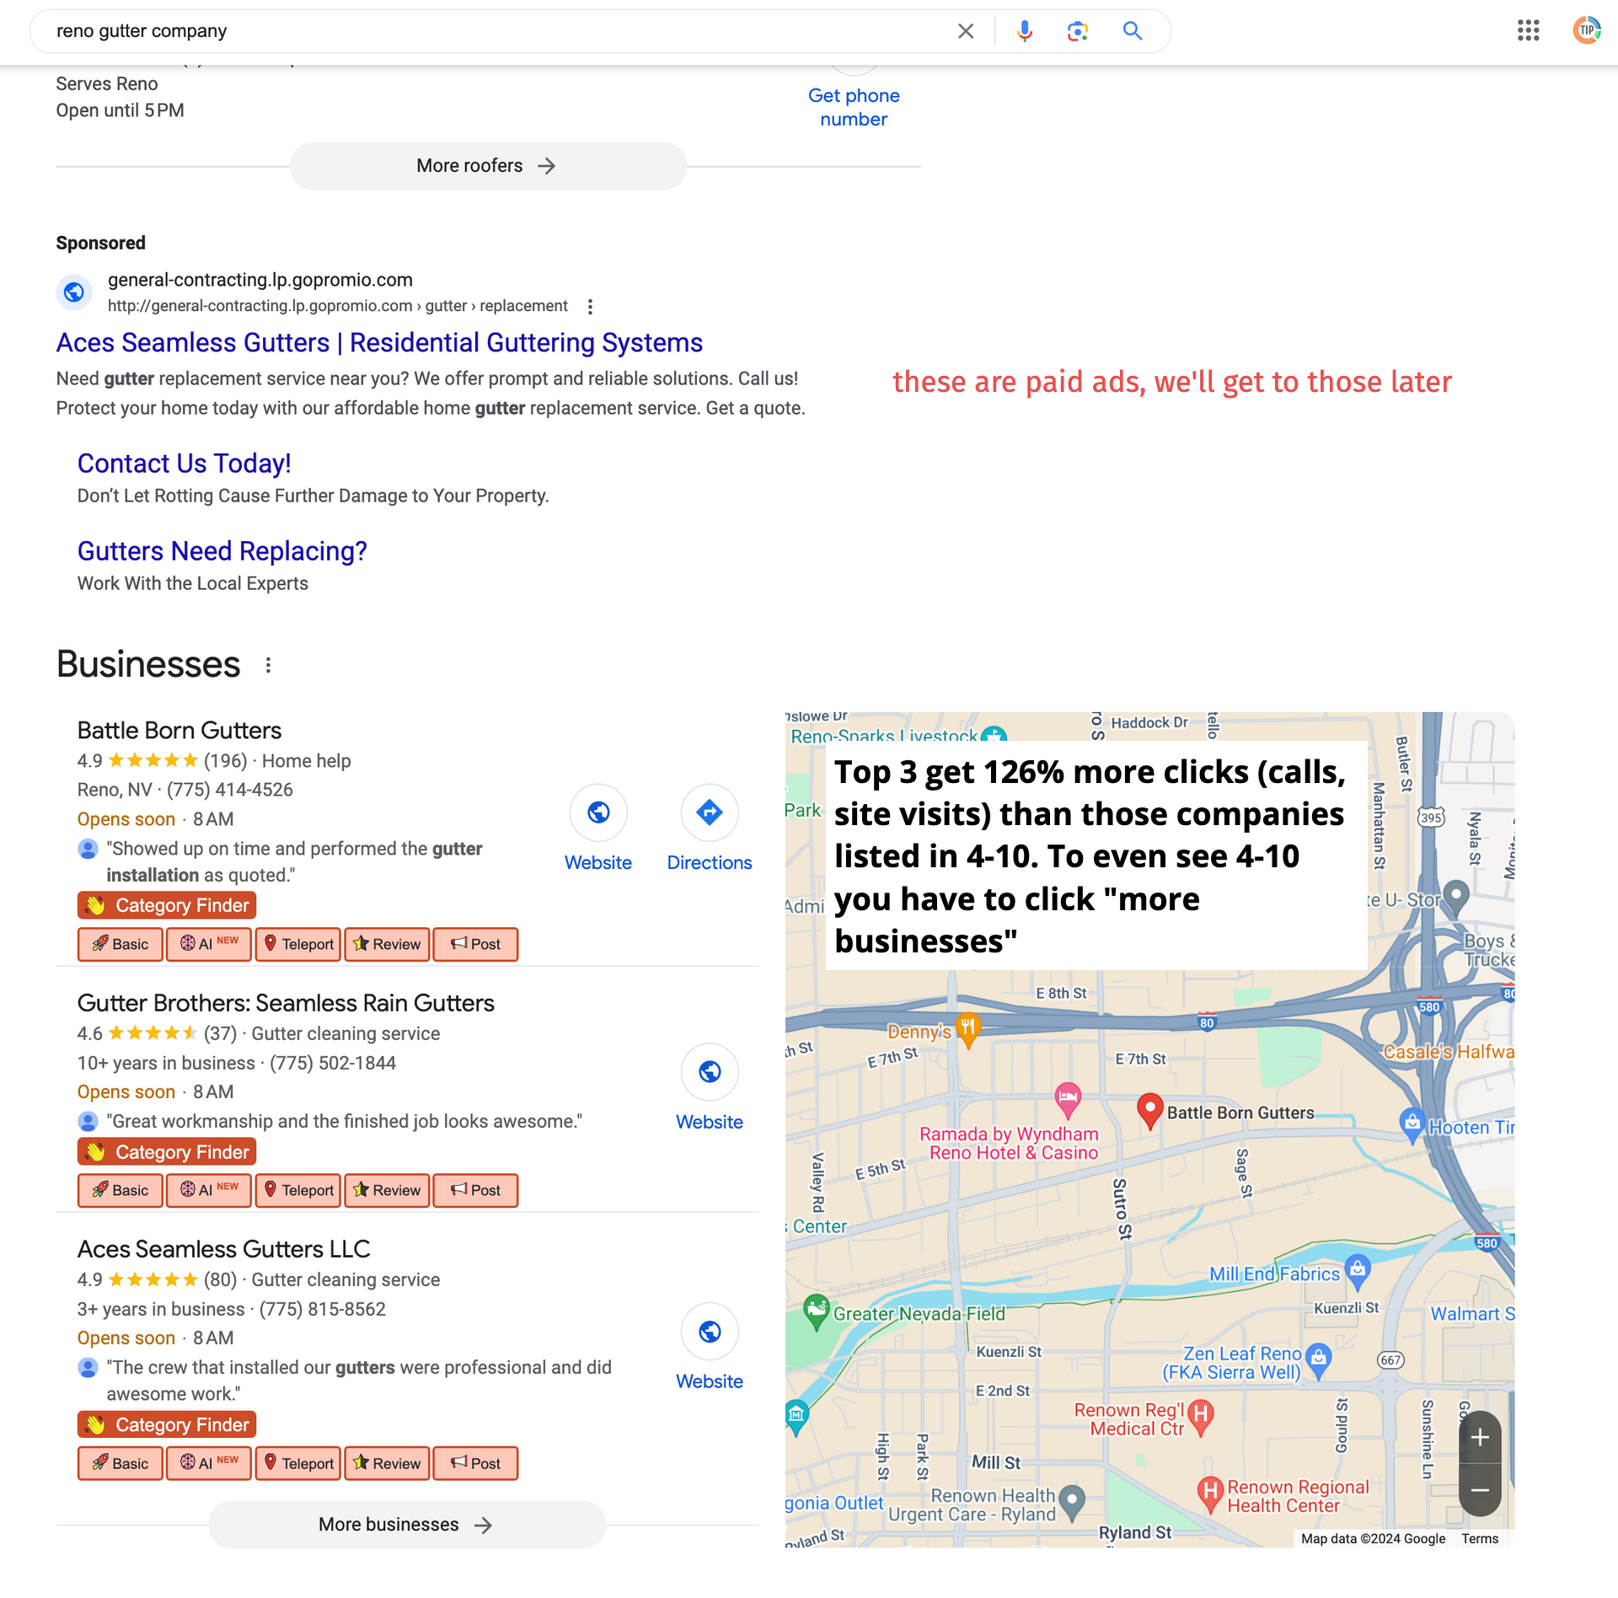The image size is (1618, 1598).
Task: Clear the search box with the X icon
Action: (966, 31)
